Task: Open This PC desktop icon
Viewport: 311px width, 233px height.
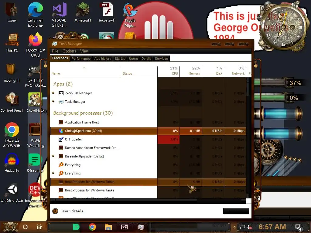Action: click(12, 42)
